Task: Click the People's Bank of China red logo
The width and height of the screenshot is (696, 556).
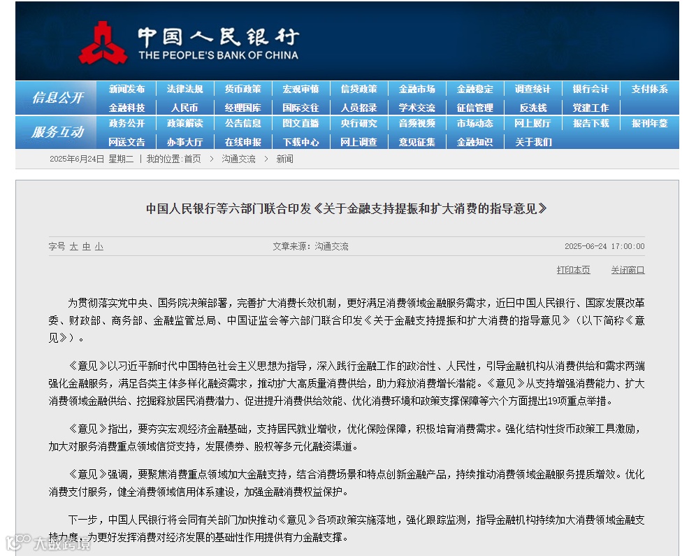Action: click(x=103, y=43)
